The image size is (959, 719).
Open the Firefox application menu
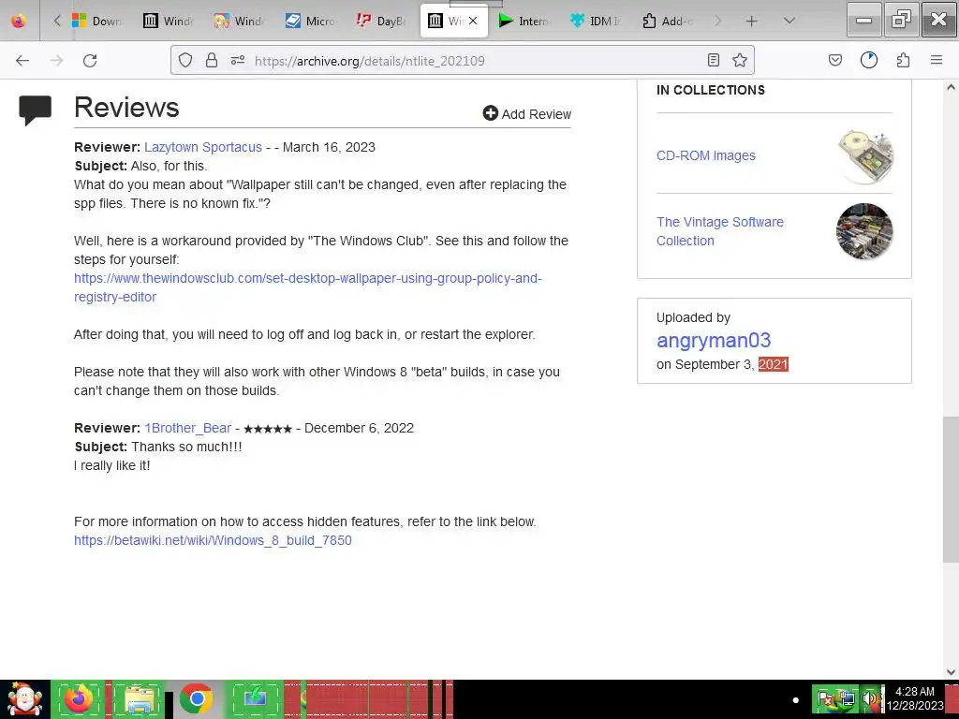pos(937,60)
